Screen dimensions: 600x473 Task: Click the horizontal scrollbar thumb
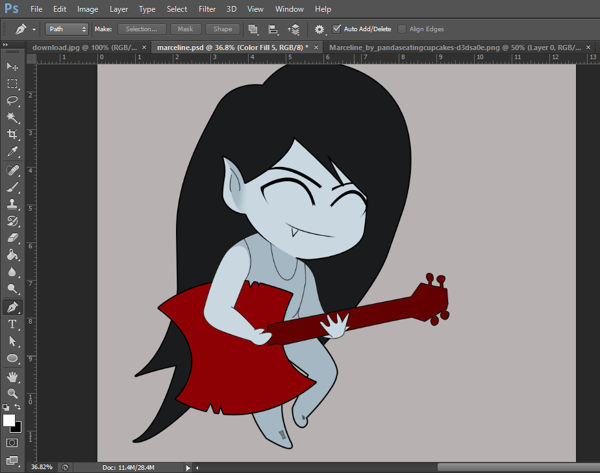pyautogui.click(x=518, y=467)
